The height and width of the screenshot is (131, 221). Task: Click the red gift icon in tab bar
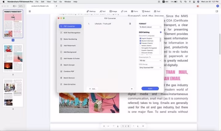tap(198, 6)
